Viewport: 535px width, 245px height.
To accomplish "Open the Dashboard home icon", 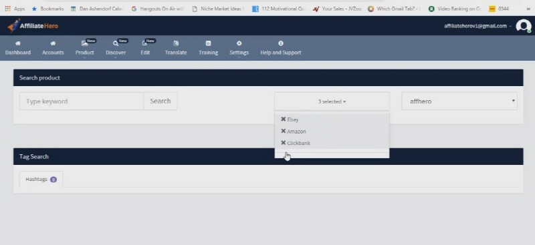I will coord(18,43).
